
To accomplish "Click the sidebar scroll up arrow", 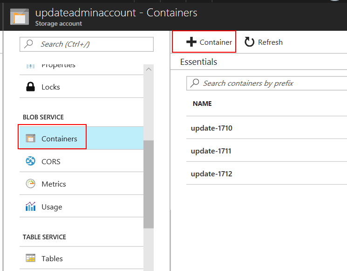I will [149, 69].
